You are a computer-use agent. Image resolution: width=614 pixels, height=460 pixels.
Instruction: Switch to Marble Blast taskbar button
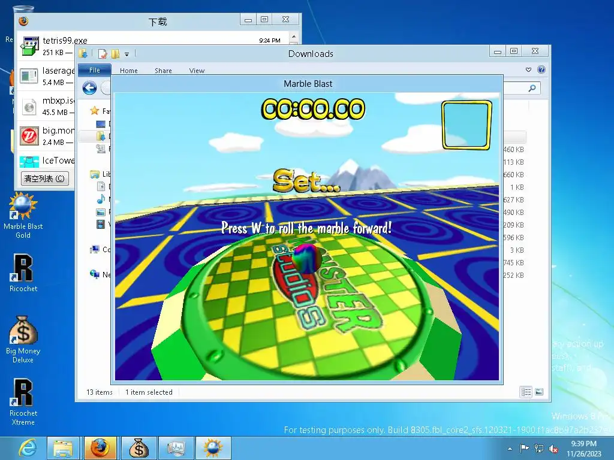[x=213, y=448]
